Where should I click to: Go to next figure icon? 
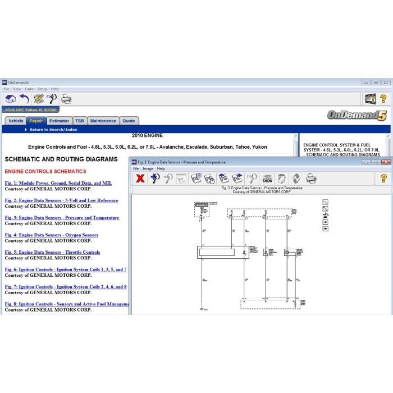pyautogui.click(x=237, y=179)
